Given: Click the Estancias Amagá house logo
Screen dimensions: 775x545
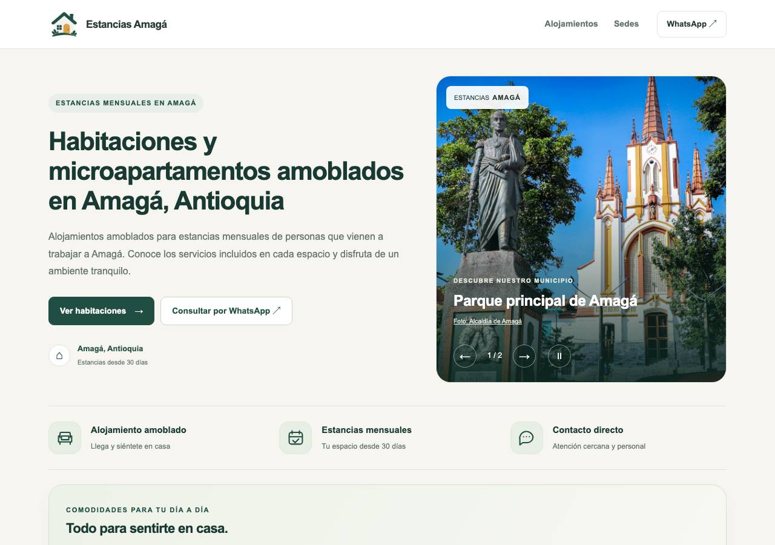Looking at the screenshot, I should point(64,24).
